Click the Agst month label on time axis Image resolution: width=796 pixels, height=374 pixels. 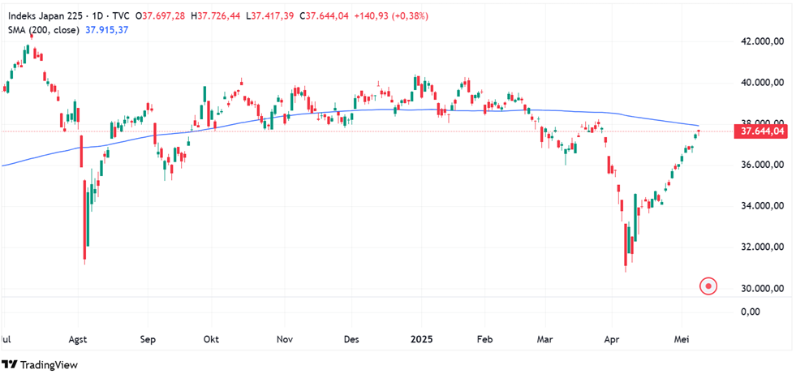coord(78,339)
